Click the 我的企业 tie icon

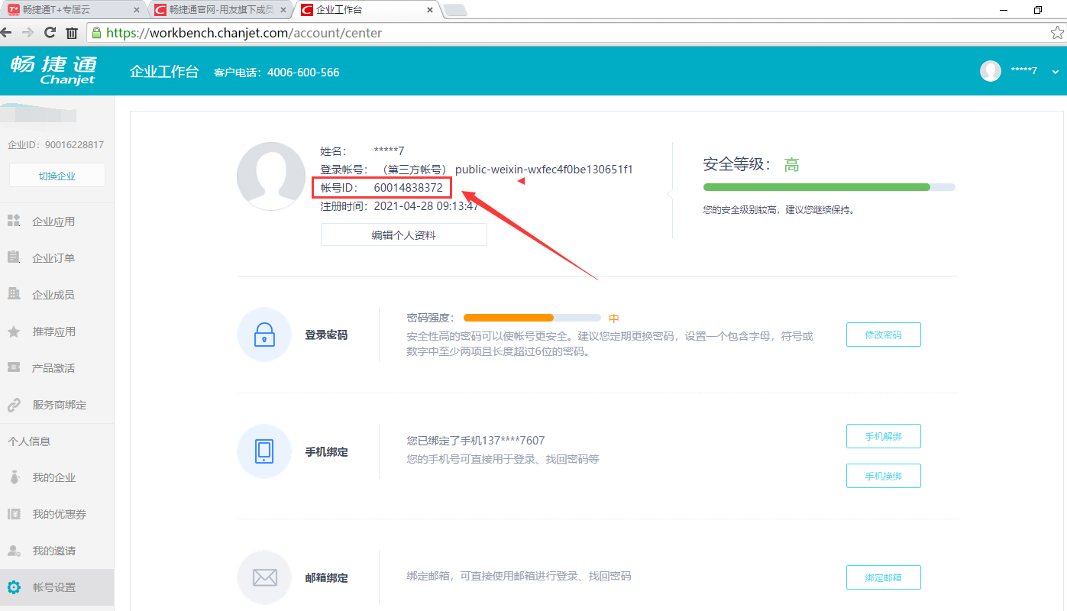(x=14, y=477)
